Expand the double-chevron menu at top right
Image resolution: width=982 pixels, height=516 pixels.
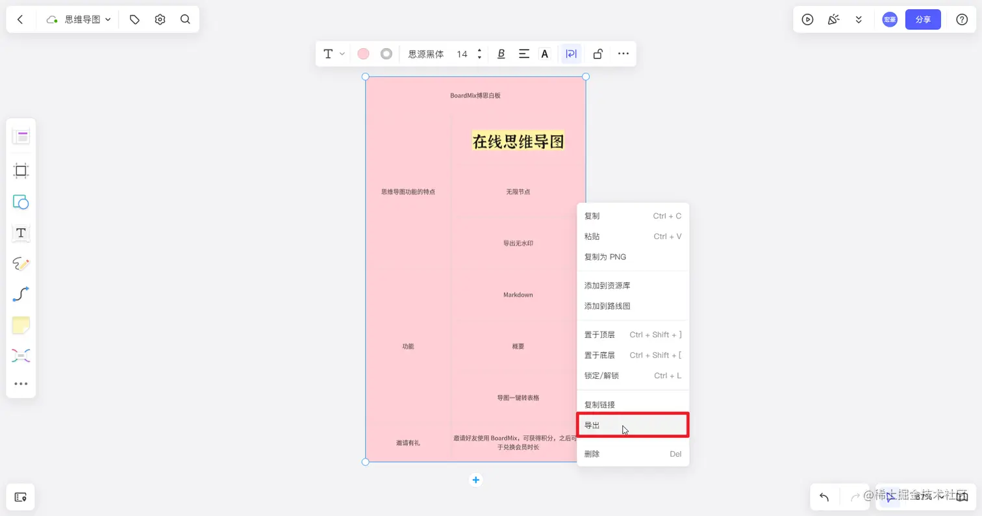click(859, 19)
